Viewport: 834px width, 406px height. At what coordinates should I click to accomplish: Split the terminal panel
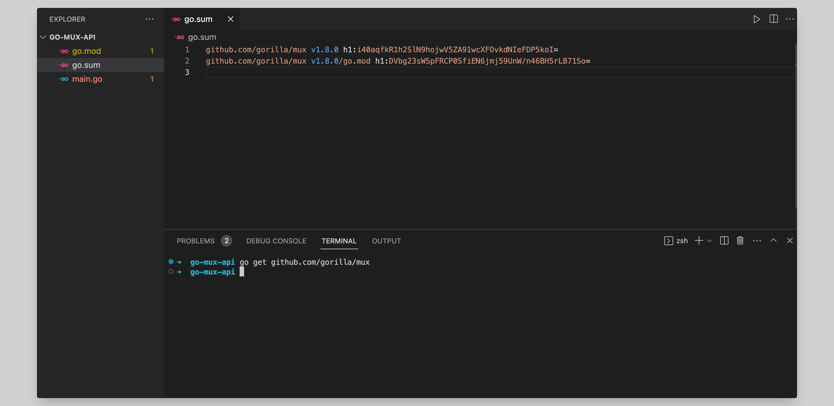click(724, 240)
